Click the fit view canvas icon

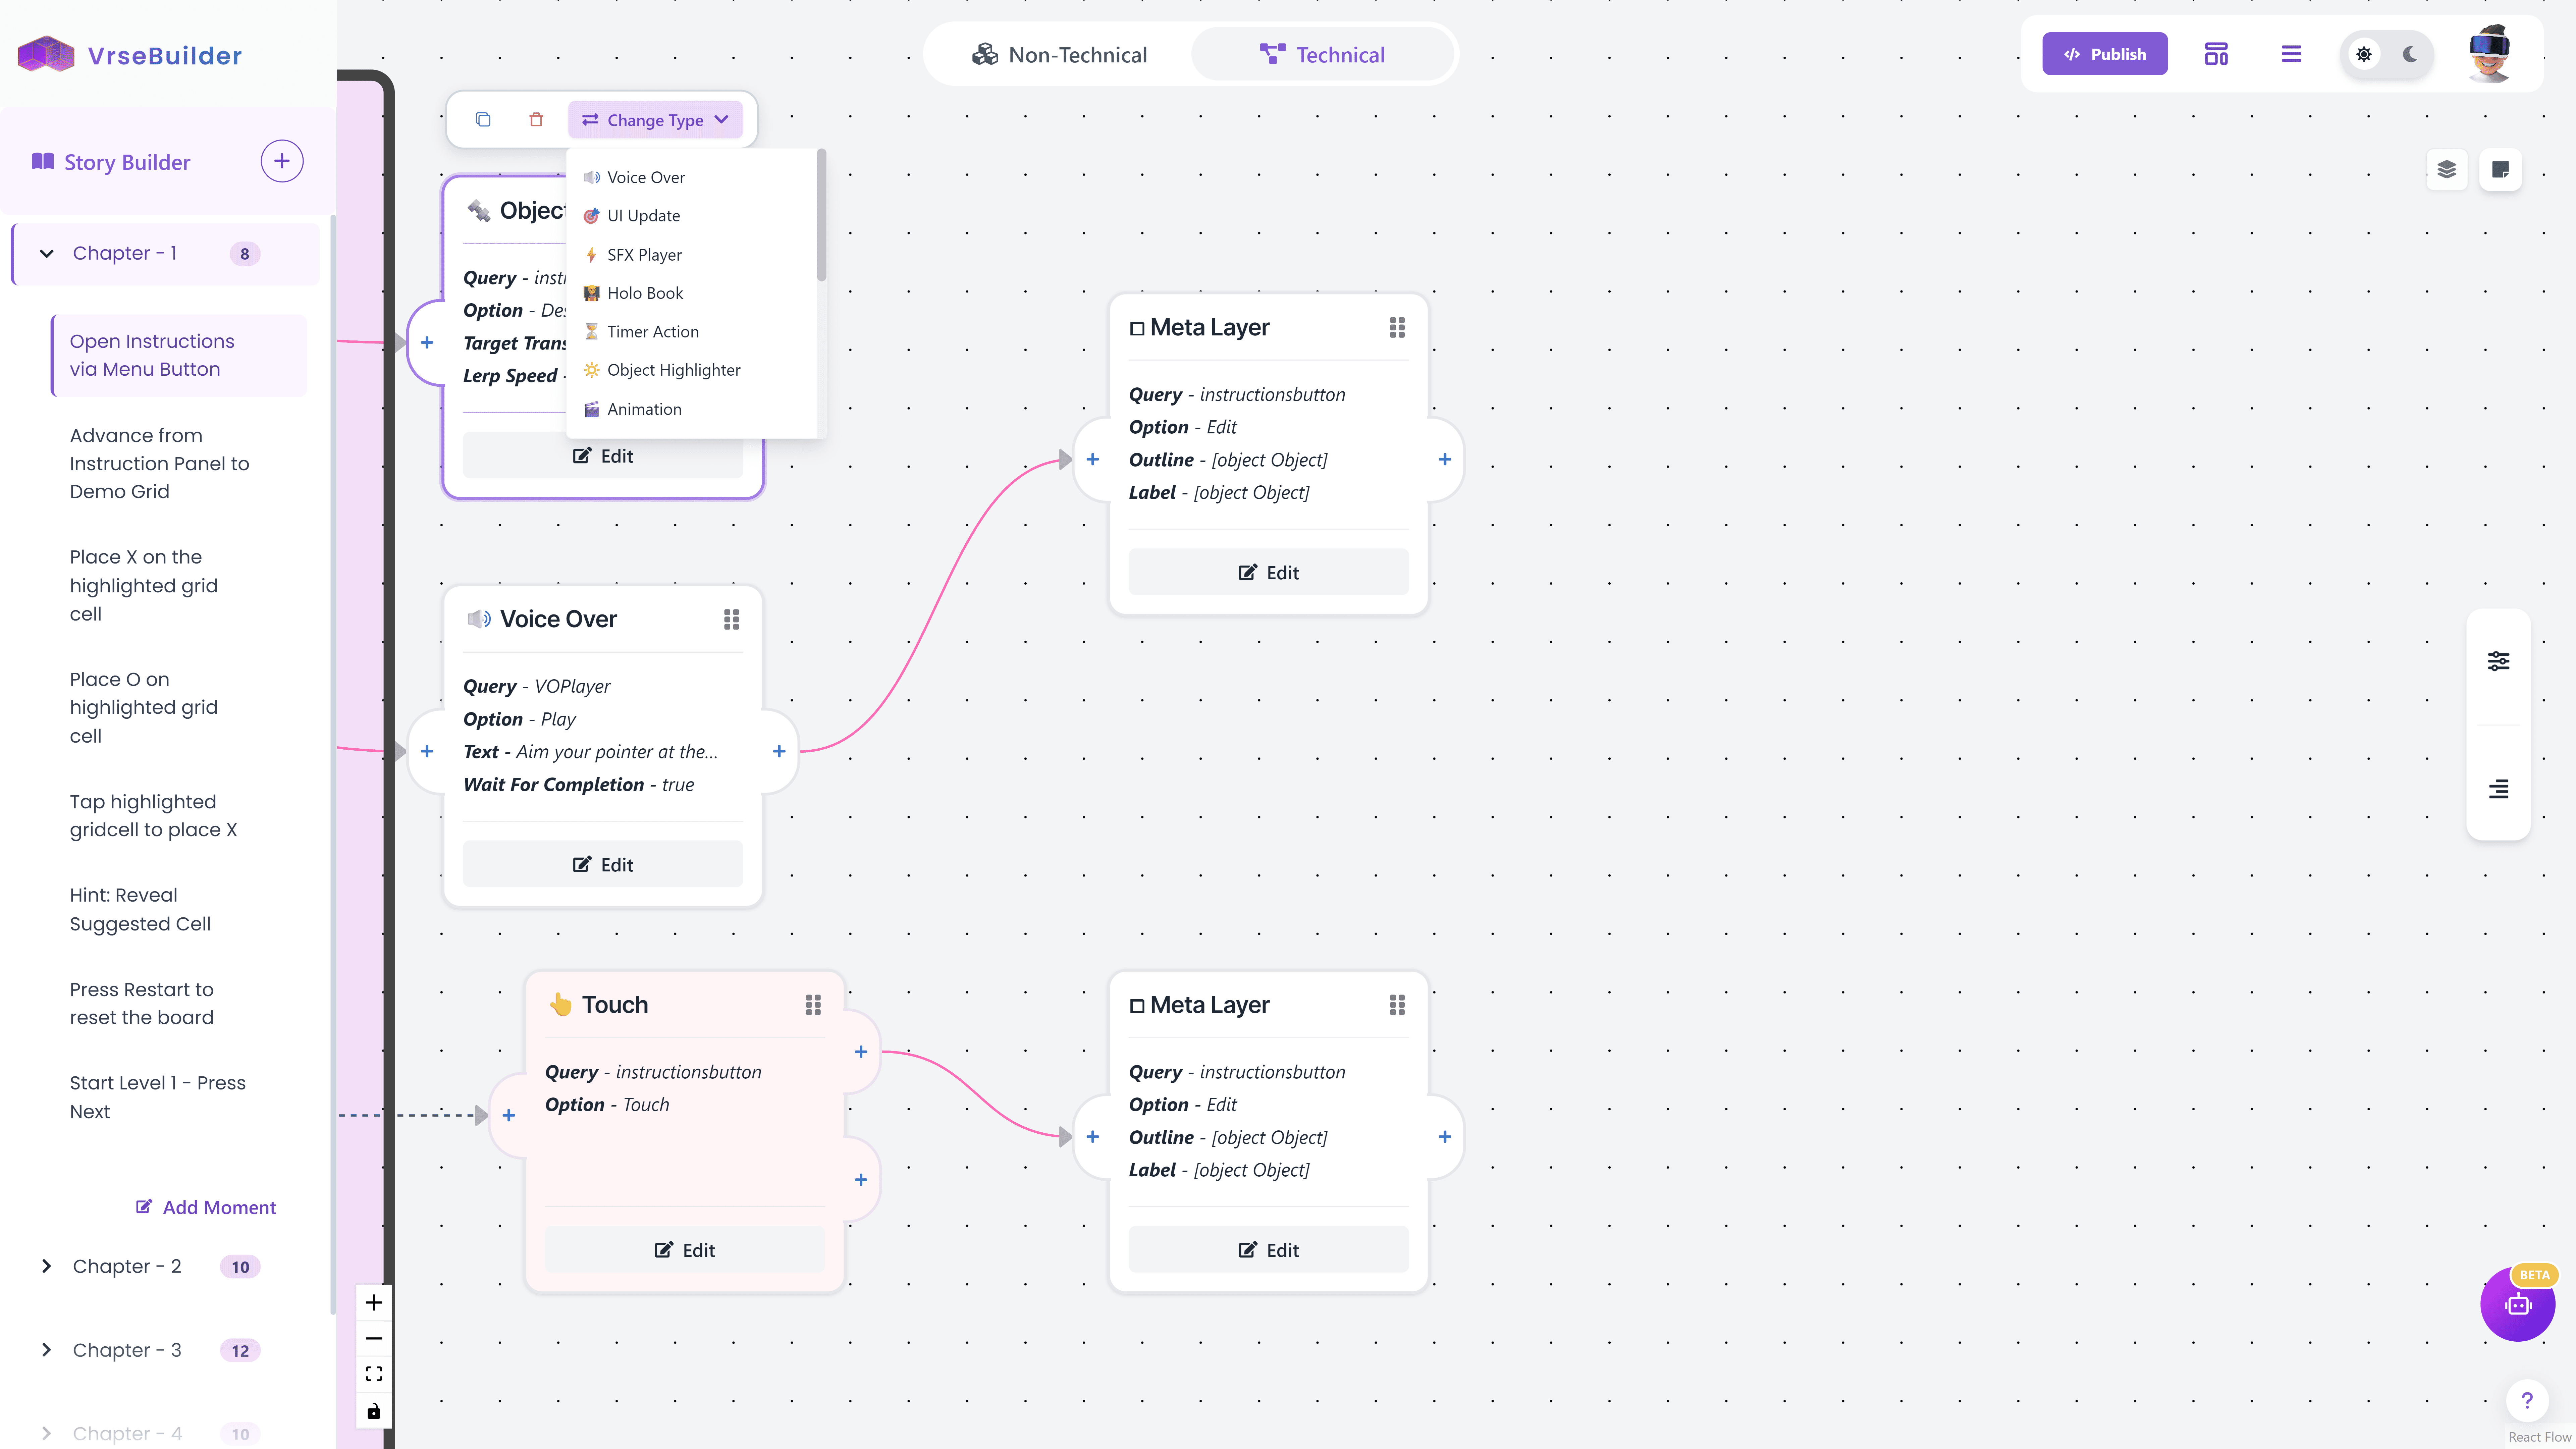pyautogui.click(x=374, y=1374)
